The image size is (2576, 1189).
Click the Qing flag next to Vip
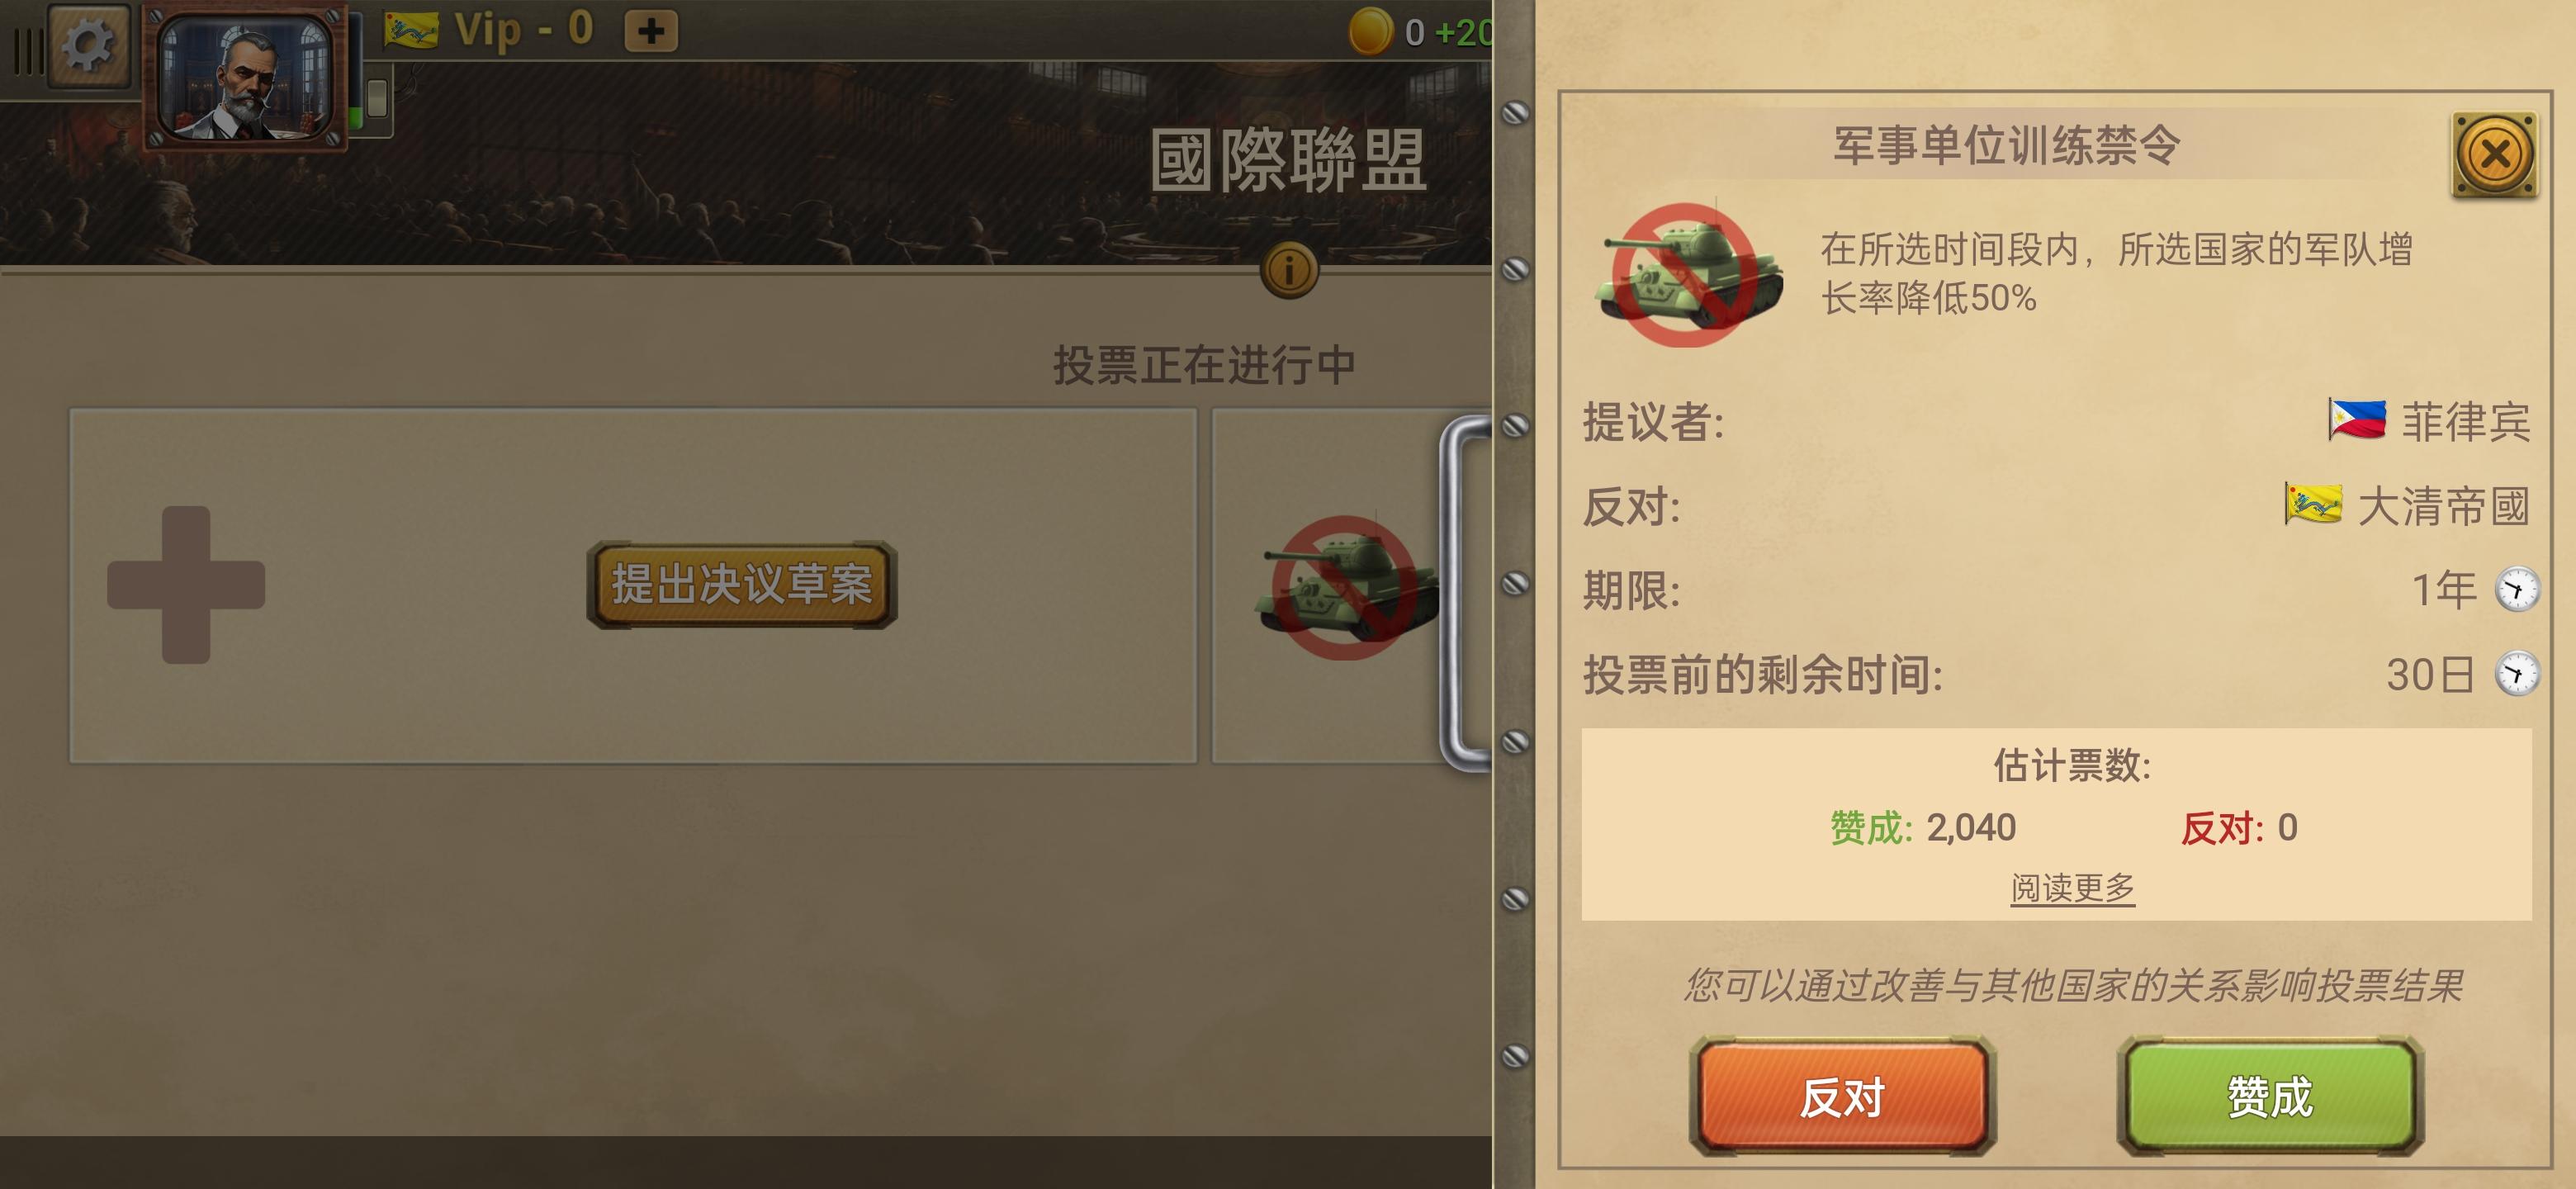click(x=411, y=30)
